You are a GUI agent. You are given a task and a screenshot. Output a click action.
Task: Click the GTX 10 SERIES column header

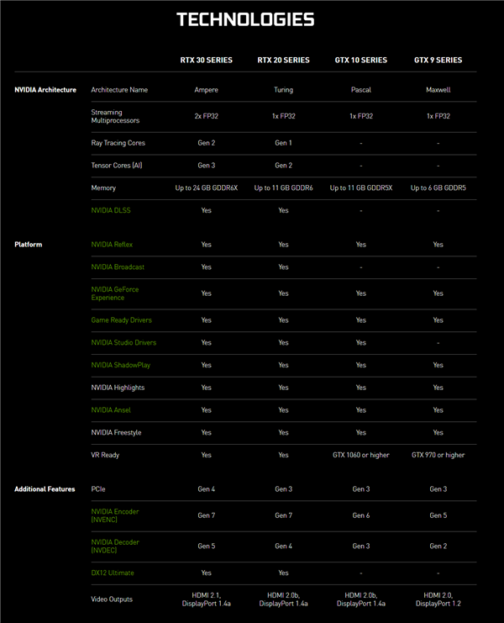(x=360, y=60)
